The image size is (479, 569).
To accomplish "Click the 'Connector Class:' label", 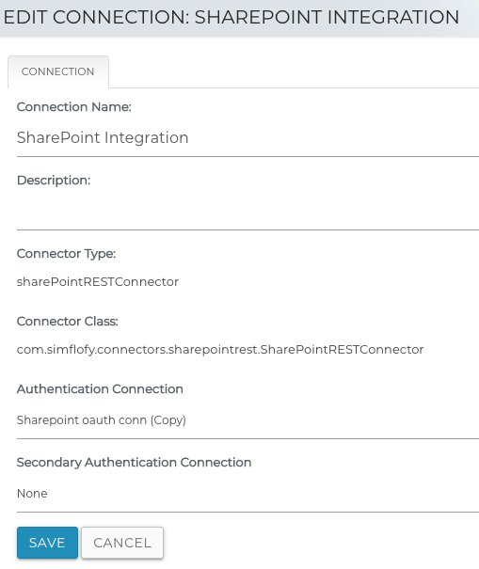I will [68, 322].
